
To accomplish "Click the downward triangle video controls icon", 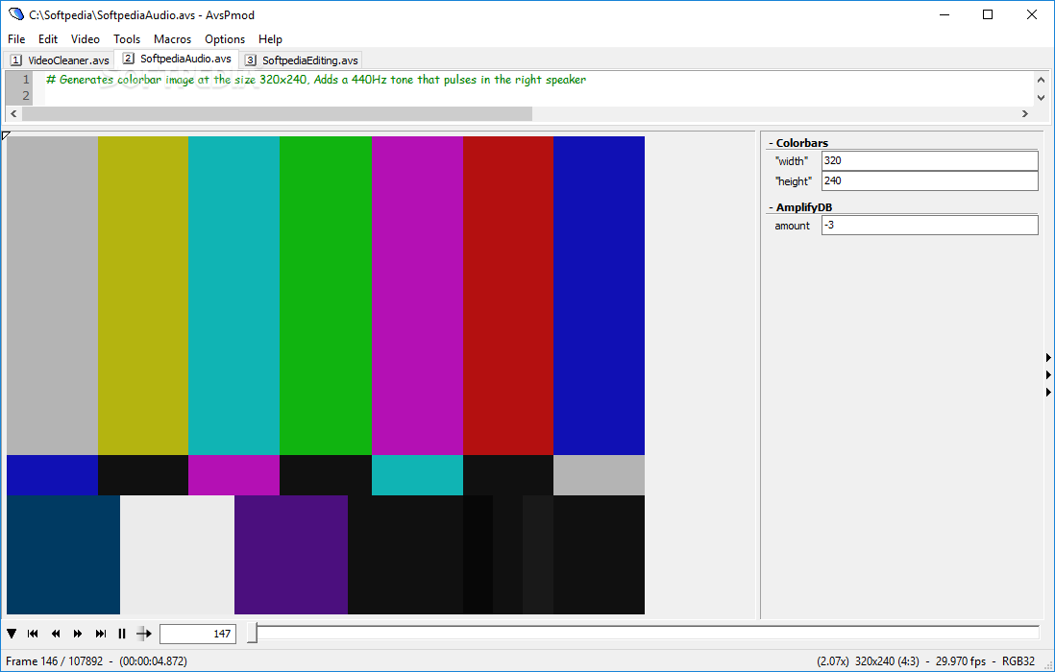I will [12, 633].
